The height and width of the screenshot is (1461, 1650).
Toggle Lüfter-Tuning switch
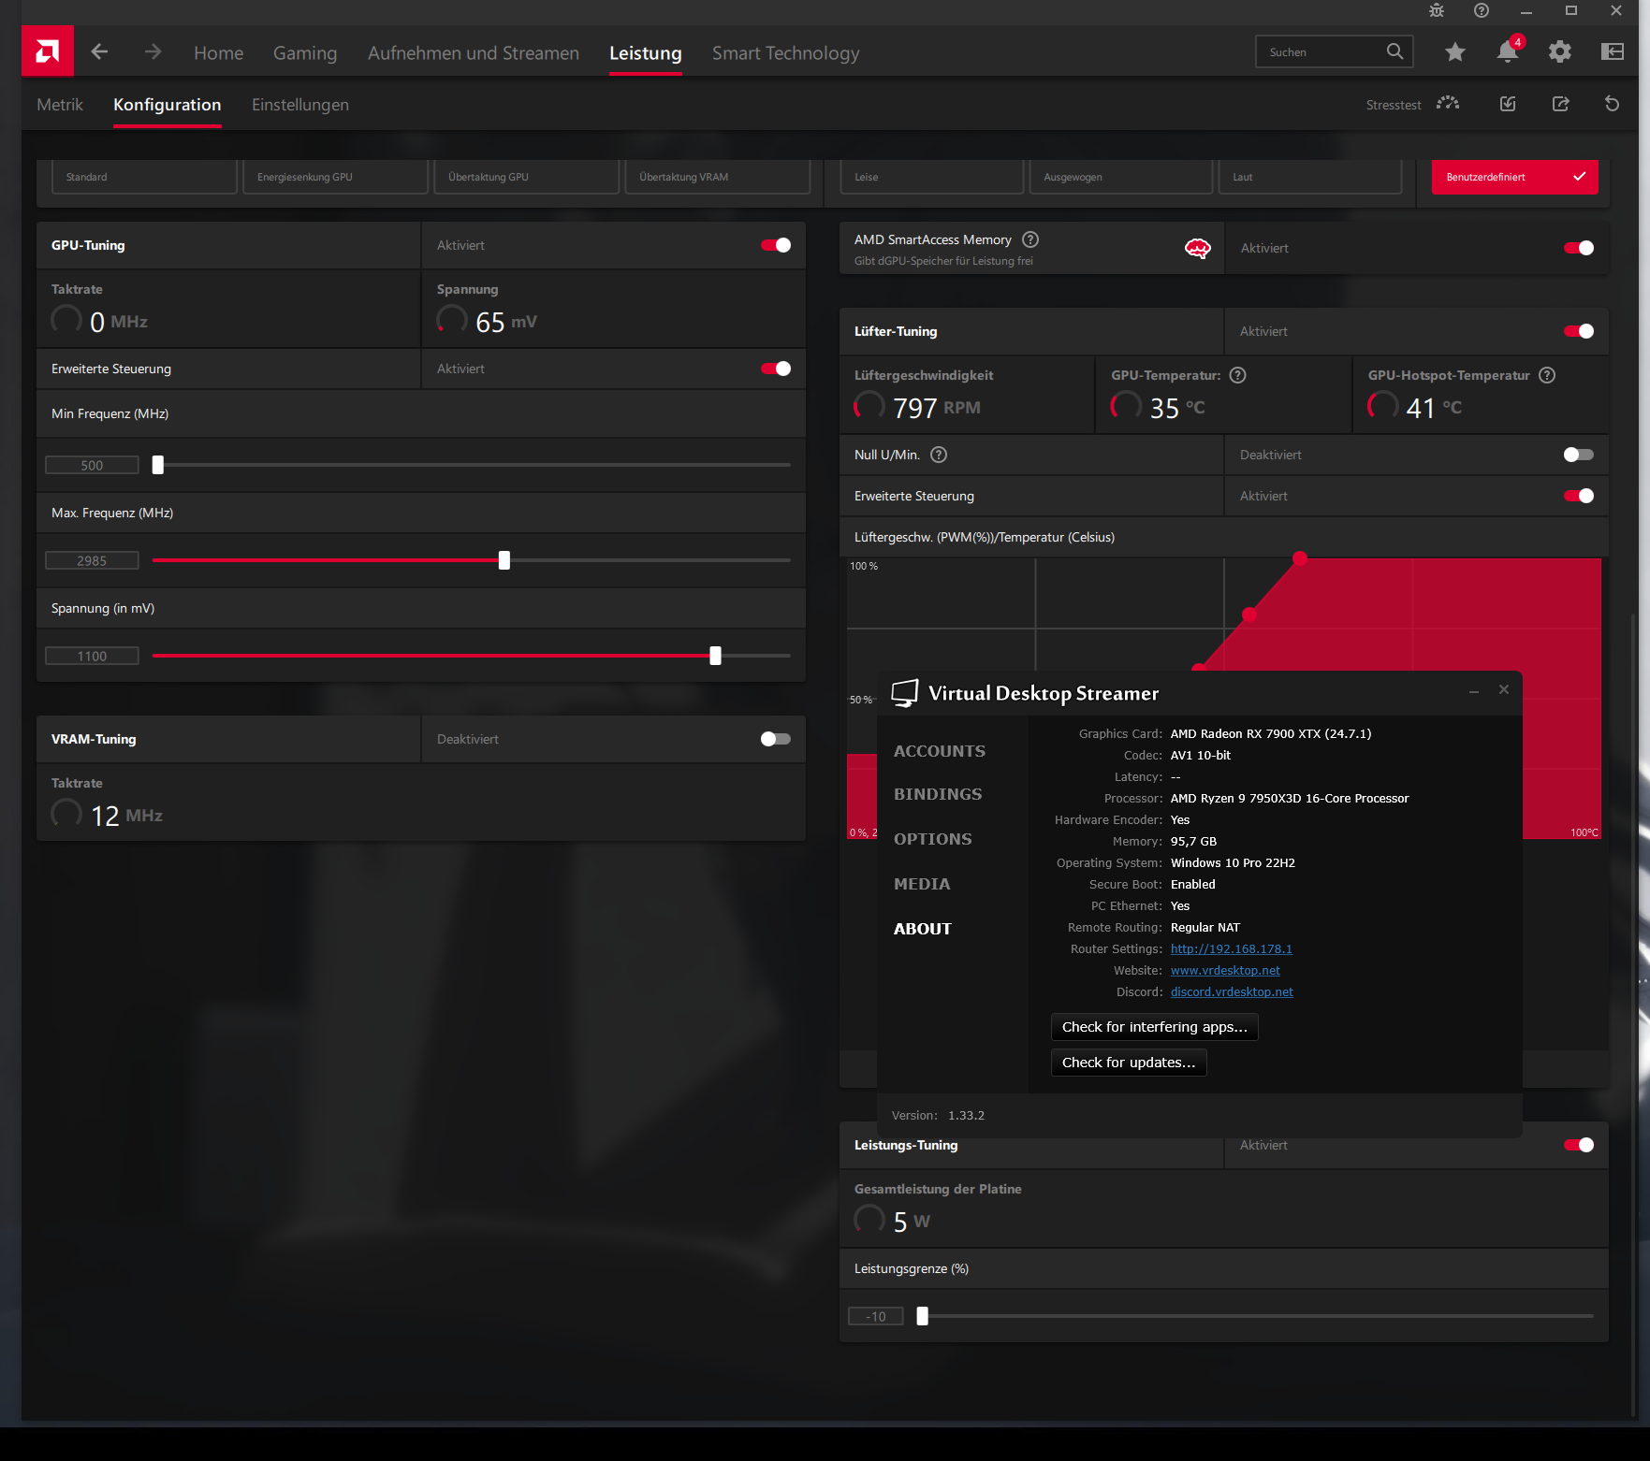pos(1579,331)
